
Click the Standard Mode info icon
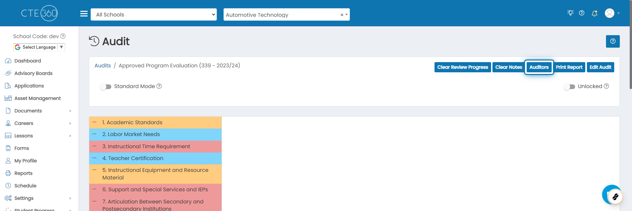coord(159,86)
